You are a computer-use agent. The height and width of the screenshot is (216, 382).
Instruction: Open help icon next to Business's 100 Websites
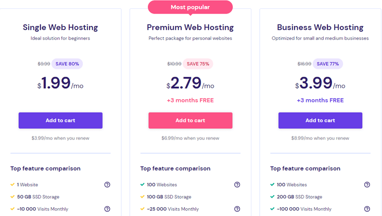click(x=367, y=185)
